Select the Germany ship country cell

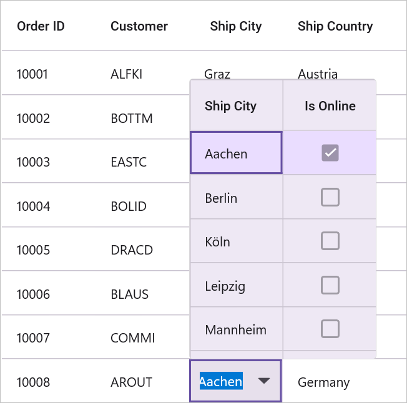[x=323, y=382]
